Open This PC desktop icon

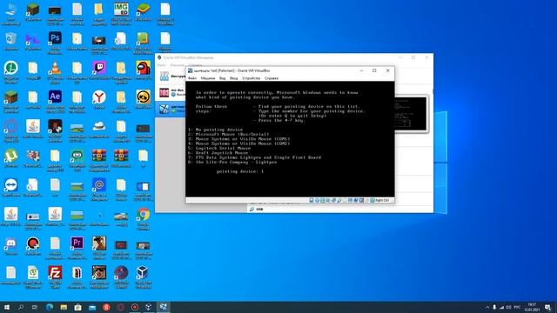[x=11, y=14]
